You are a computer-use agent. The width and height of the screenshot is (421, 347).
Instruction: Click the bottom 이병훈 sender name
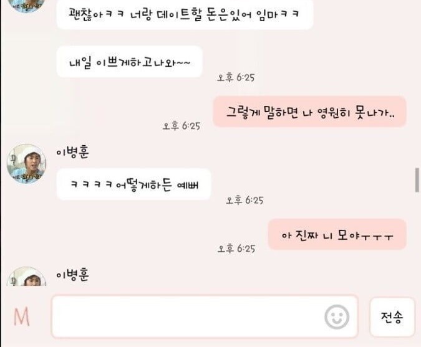pyautogui.click(x=72, y=275)
